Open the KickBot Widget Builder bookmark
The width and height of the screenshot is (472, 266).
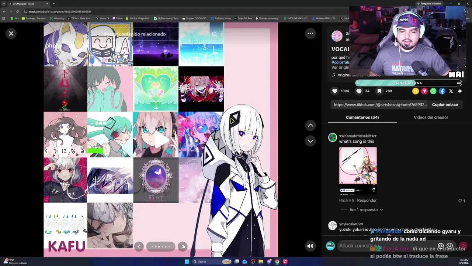point(138,18)
